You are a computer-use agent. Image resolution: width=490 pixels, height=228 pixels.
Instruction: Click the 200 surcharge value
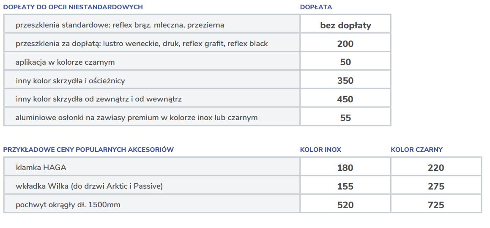[345, 44]
